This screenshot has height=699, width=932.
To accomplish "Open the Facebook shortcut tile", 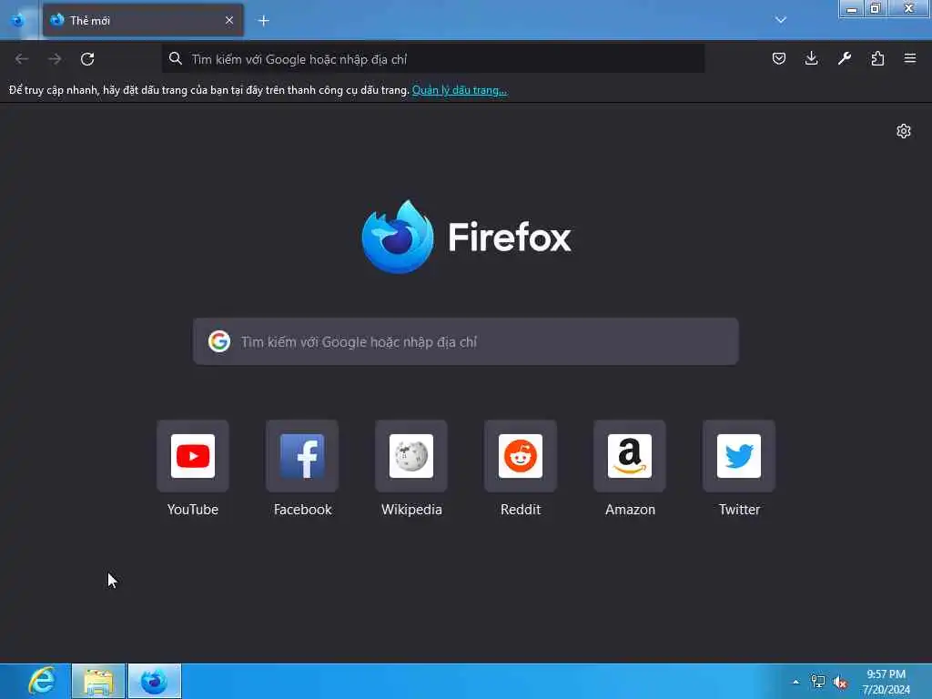I will coord(302,456).
